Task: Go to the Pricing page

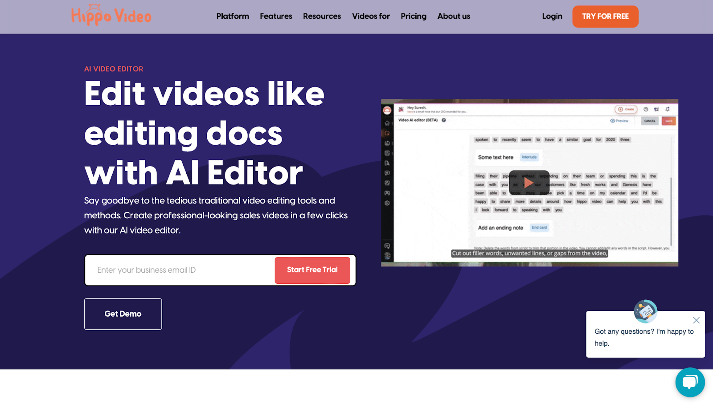Action: (x=414, y=16)
